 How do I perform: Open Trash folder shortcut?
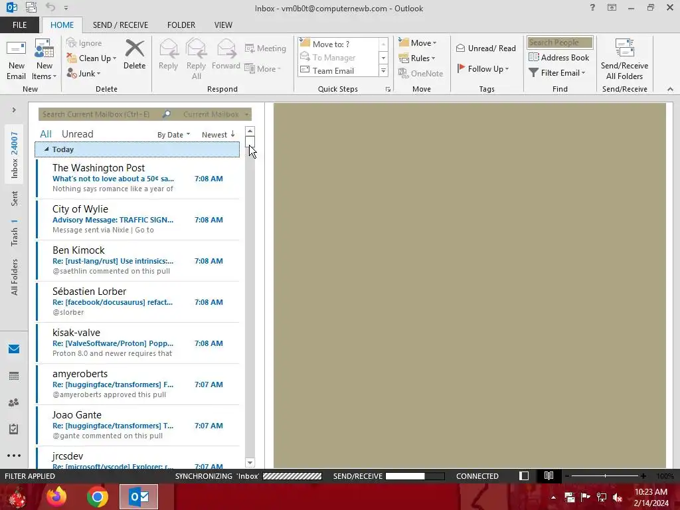pyautogui.click(x=15, y=233)
